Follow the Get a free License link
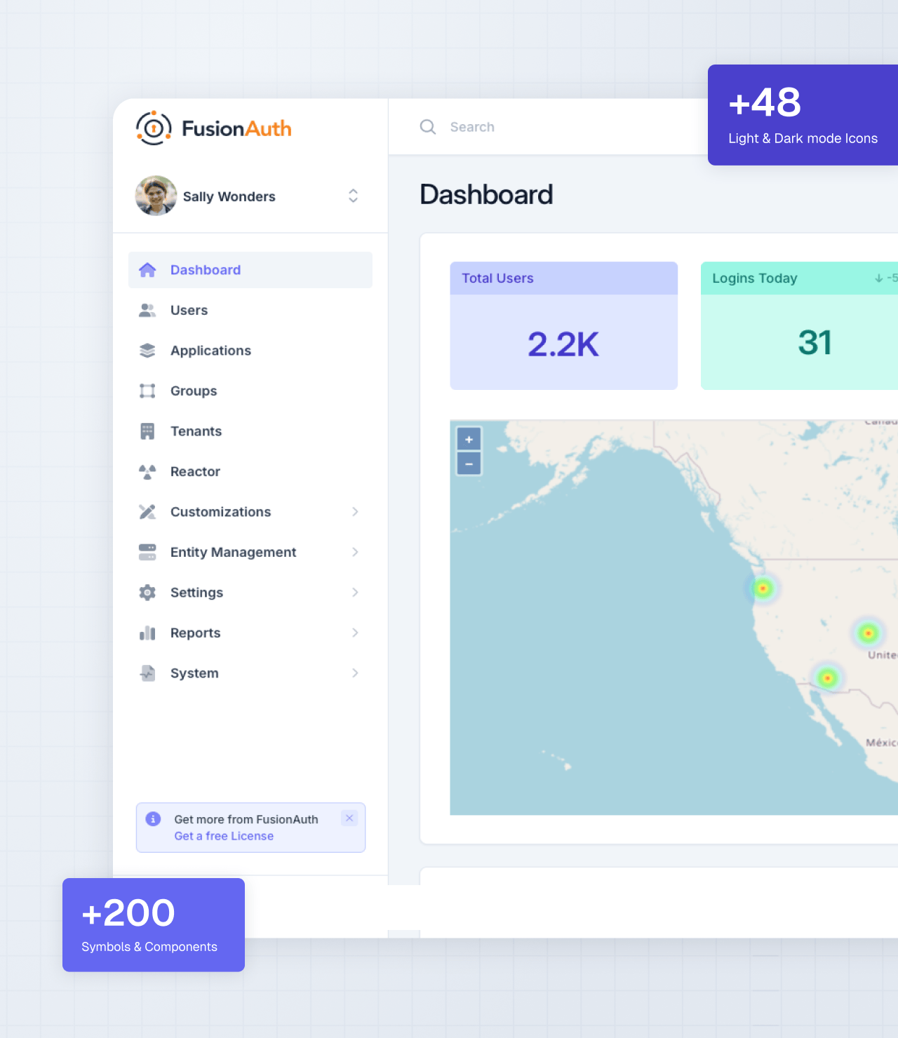 (x=224, y=836)
